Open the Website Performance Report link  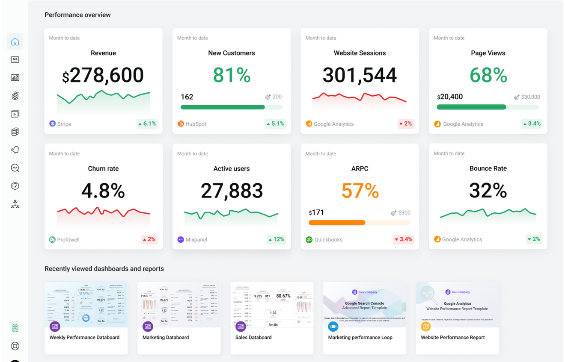pos(452,338)
